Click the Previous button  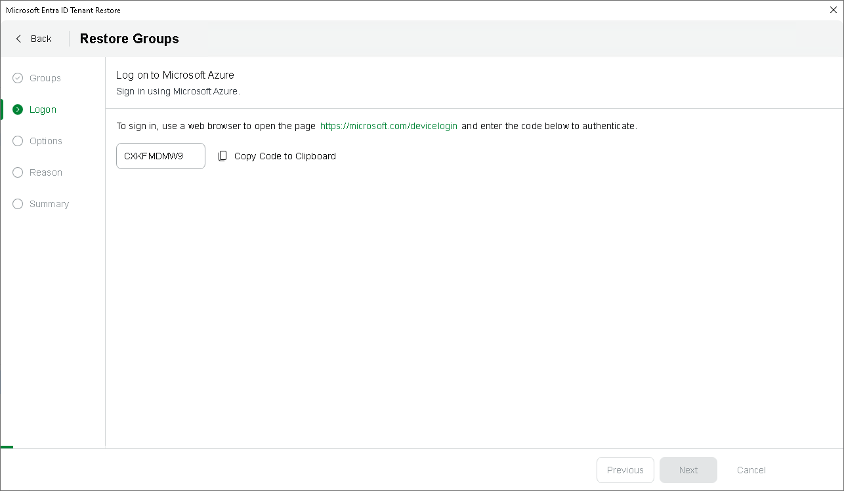[625, 470]
